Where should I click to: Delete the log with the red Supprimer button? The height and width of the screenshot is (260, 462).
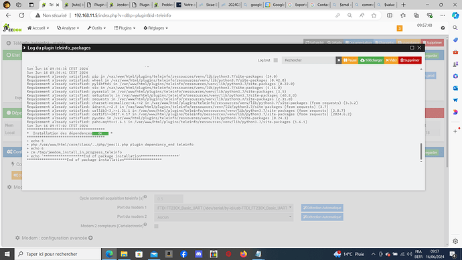(410, 60)
